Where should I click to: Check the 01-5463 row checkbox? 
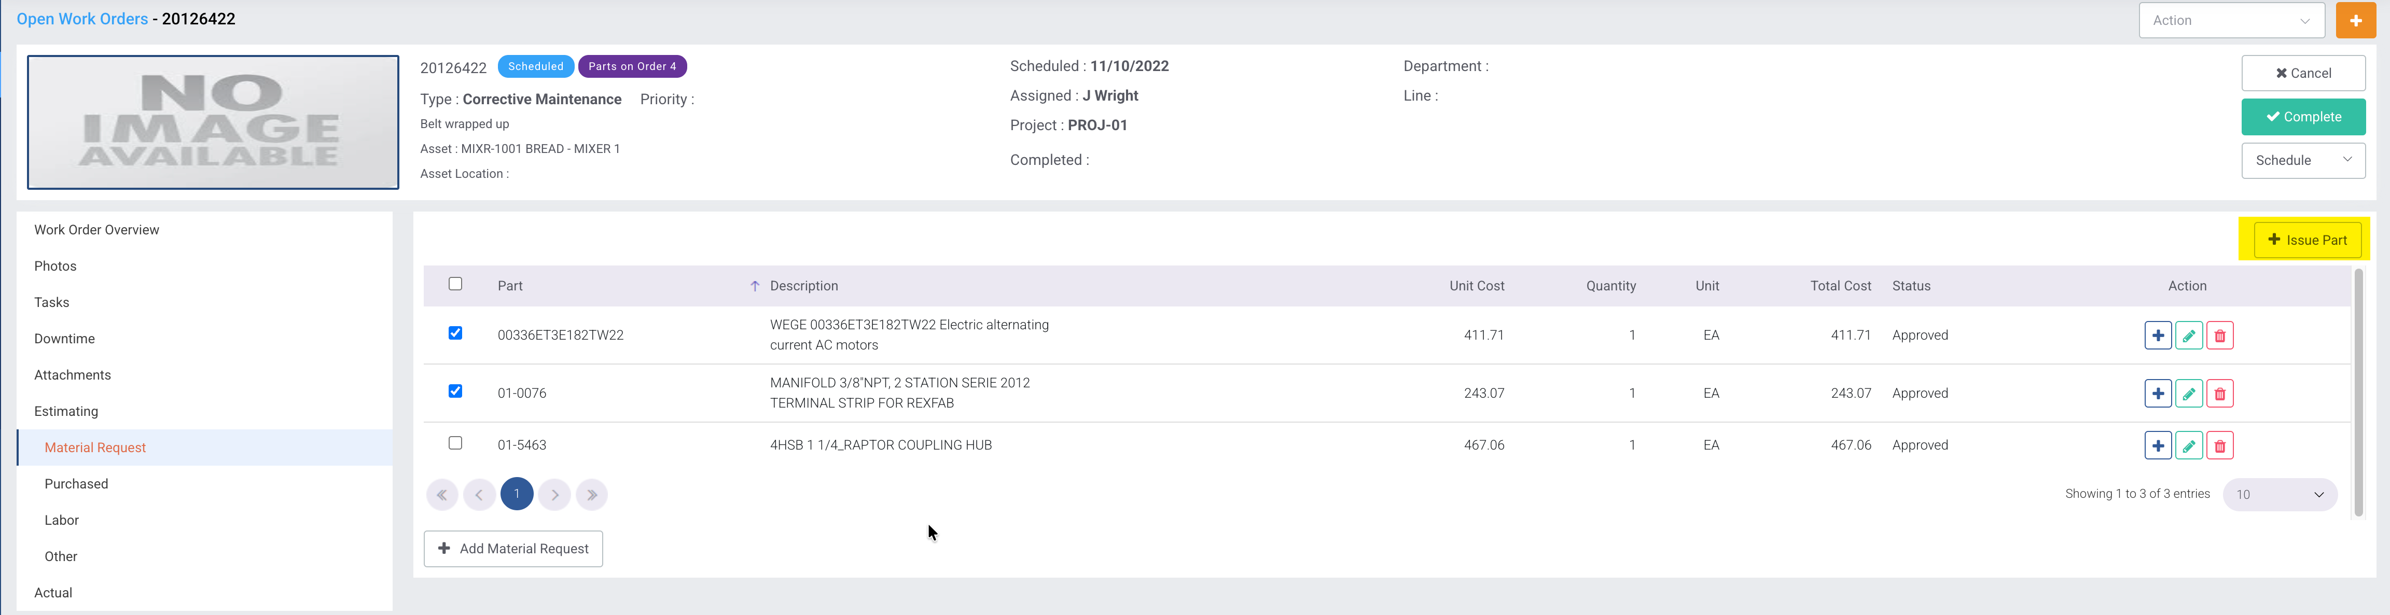click(x=455, y=443)
